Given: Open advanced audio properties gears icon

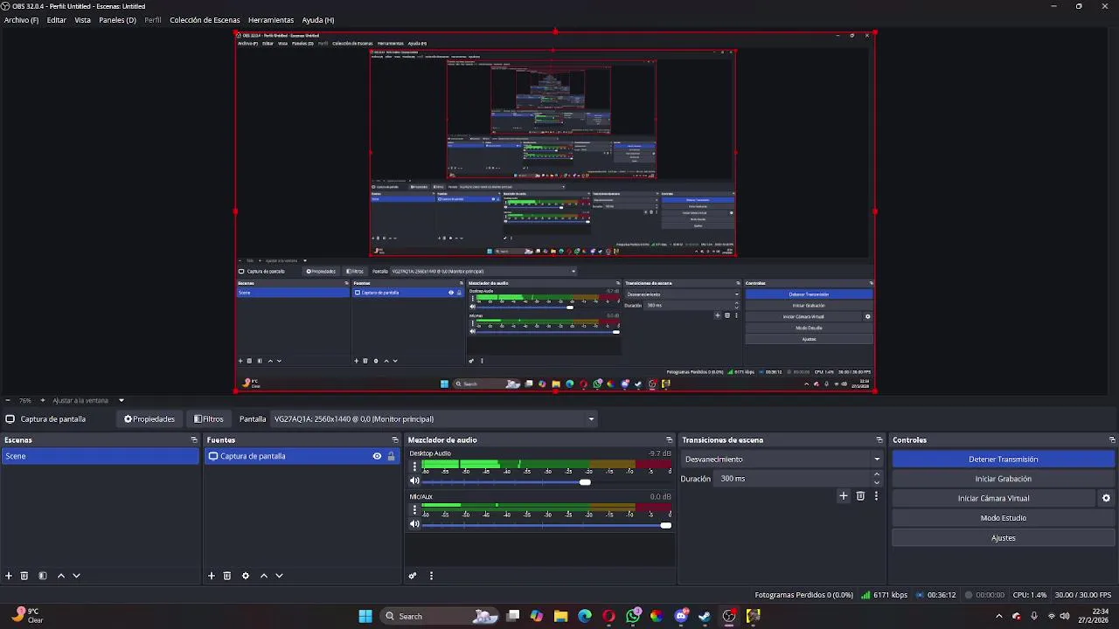Looking at the screenshot, I should click(x=413, y=576).
